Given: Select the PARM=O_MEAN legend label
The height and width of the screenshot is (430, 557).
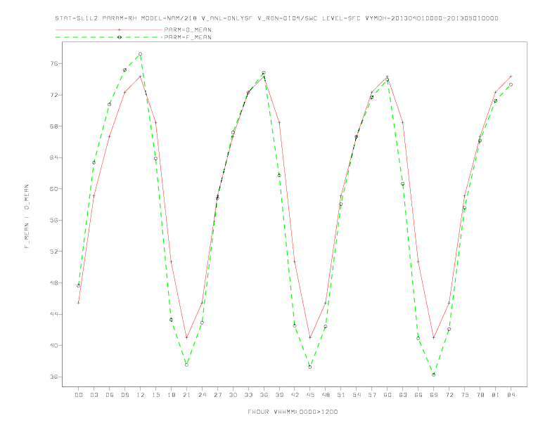Looking at the screenshot, I should pyautogui.click(x=188, y=30).
